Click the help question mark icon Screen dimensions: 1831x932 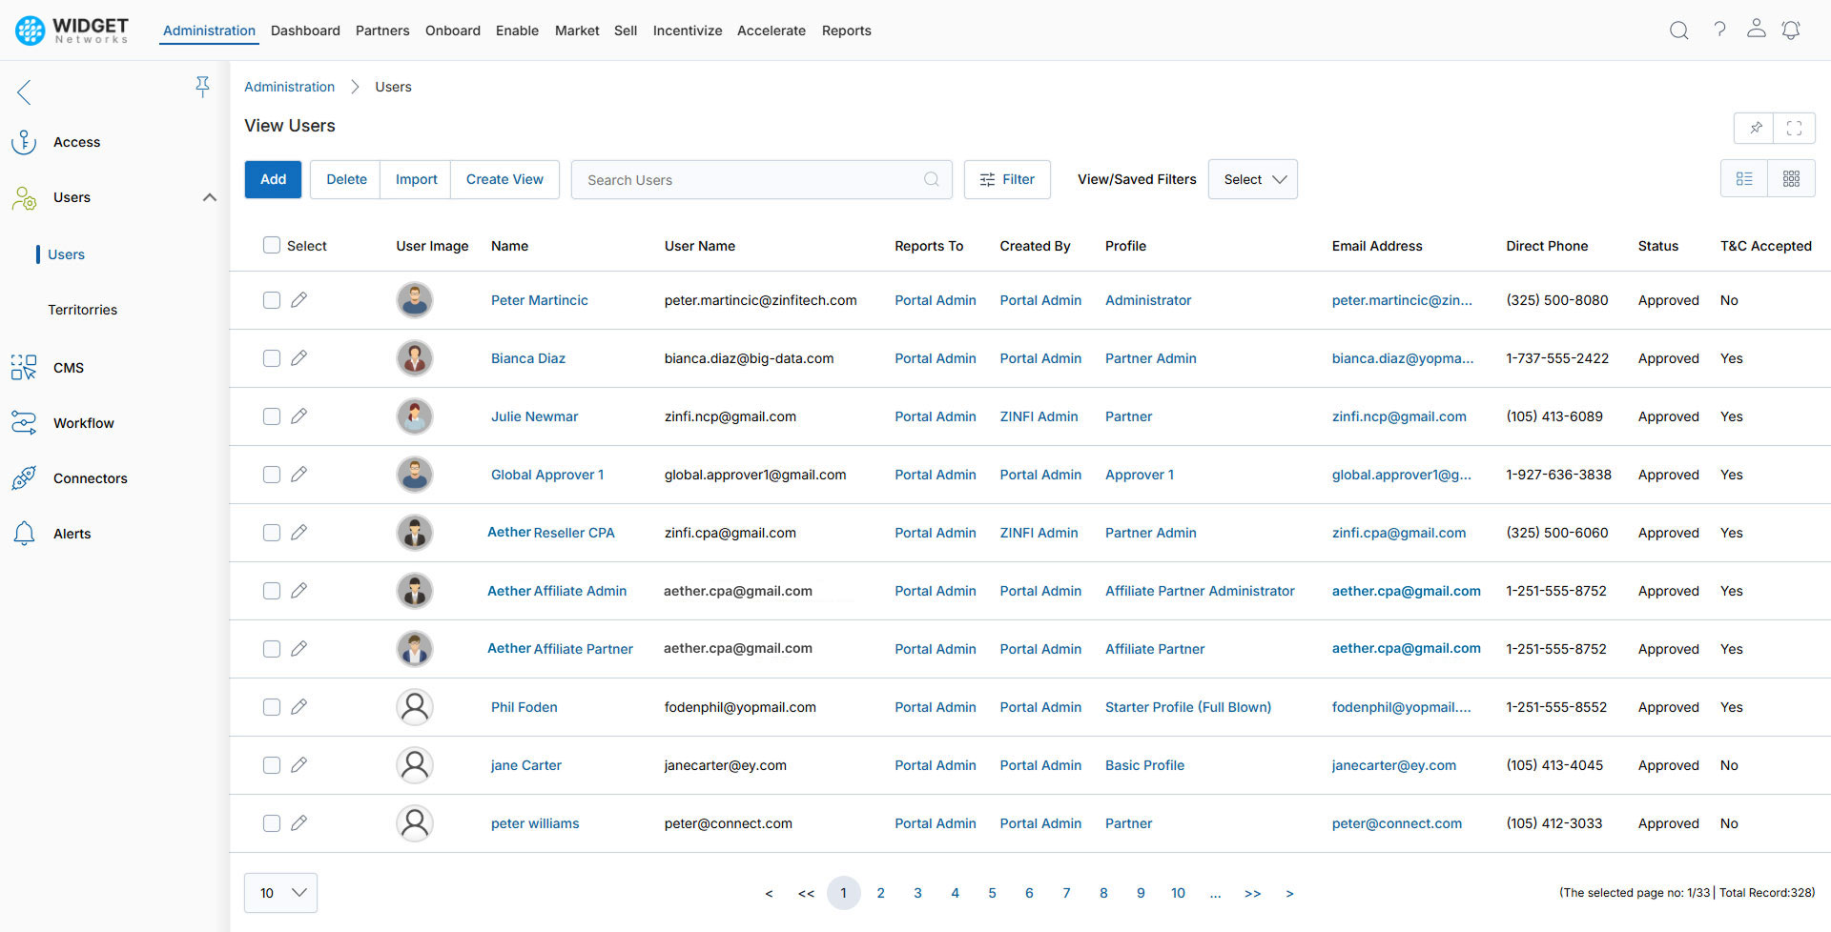1719,30
